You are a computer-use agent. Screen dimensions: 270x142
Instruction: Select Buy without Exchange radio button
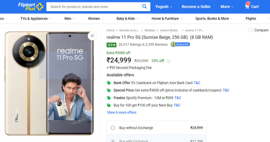[113, 128]
